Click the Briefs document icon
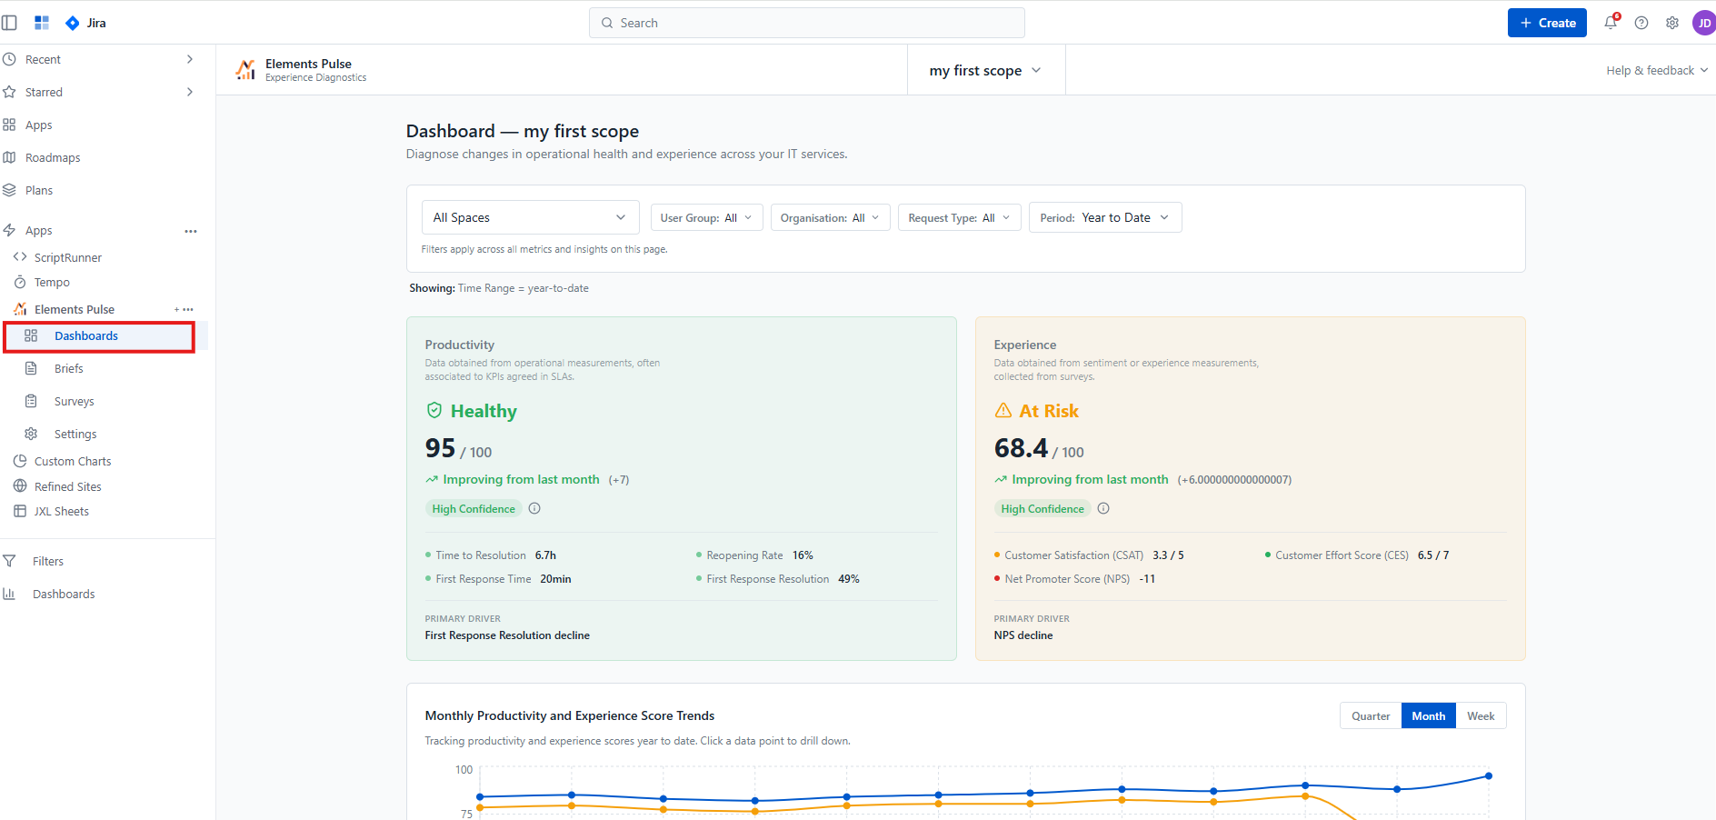The image size is (1716, 820). click(31, 368)
